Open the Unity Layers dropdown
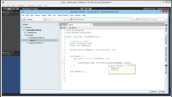This screenshot has width=172, height=97. click(x=149, y=9)
